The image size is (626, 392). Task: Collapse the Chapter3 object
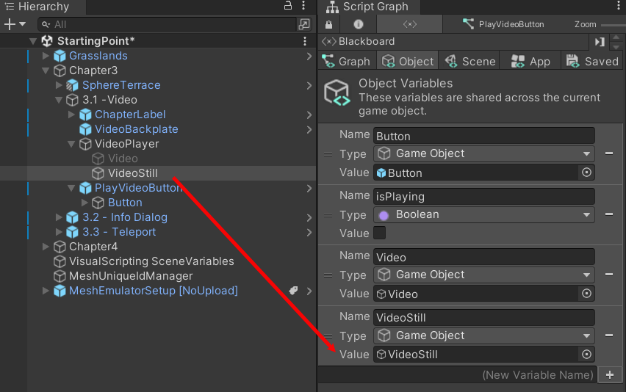[x=46, y=70]
